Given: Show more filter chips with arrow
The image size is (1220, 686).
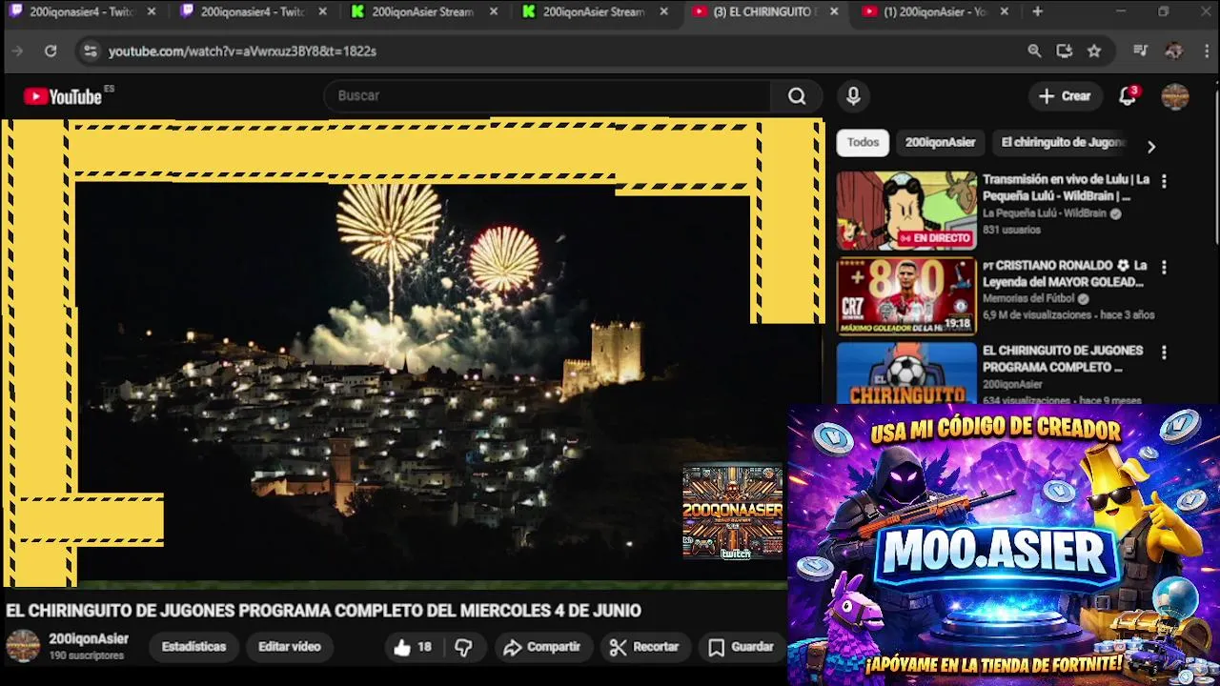Looking at the screenshot, I should 1151,147.
